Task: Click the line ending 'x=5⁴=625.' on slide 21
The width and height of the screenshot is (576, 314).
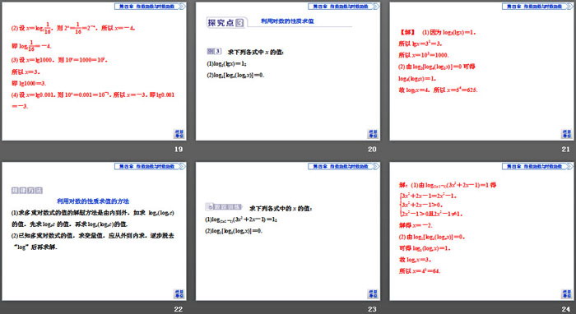Action: click(x=439, y=90)
